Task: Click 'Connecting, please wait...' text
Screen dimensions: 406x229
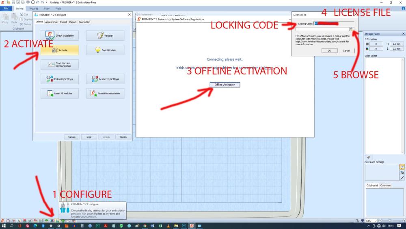Action: point(225,59)
